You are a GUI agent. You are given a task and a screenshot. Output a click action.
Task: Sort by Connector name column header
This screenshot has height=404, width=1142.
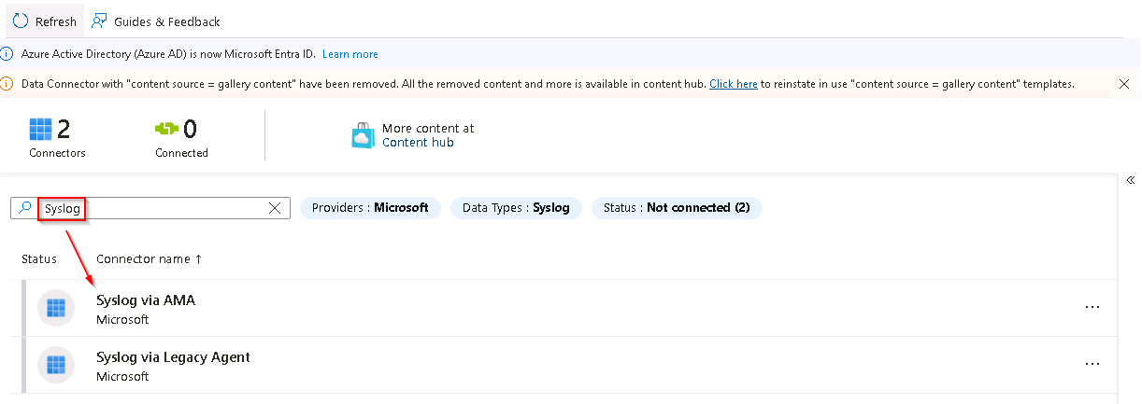pyautogui.click(x=150, y=259)
